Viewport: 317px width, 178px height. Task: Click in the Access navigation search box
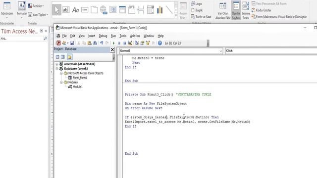[x=22, y=38]
